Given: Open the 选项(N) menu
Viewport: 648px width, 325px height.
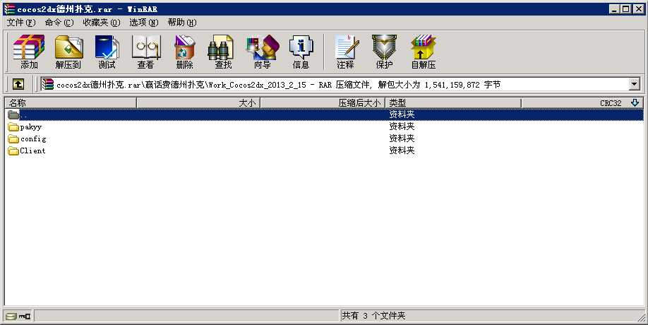Looking at the screenshot, I should pos(144,23).
